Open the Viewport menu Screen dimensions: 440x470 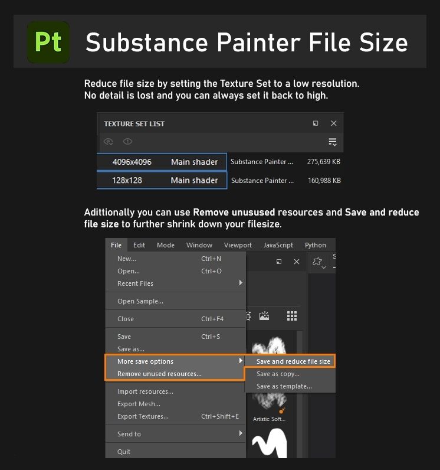coord(238,245)
